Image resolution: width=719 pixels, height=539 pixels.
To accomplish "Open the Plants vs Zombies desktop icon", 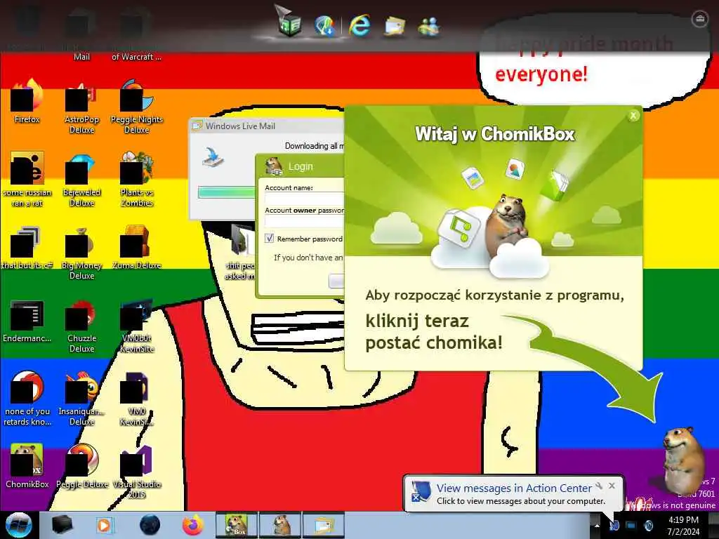I will (137, 180).
